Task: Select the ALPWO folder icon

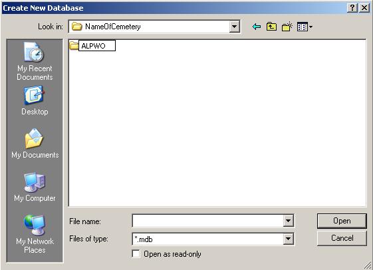Action: (x=74, y=45)
